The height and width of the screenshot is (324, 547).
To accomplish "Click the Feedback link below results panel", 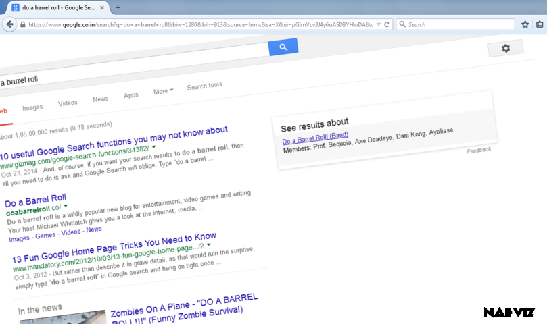I will (479, 150).
